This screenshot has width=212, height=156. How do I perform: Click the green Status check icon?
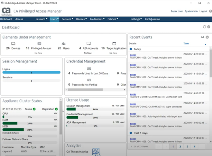(x=34, y=109)
